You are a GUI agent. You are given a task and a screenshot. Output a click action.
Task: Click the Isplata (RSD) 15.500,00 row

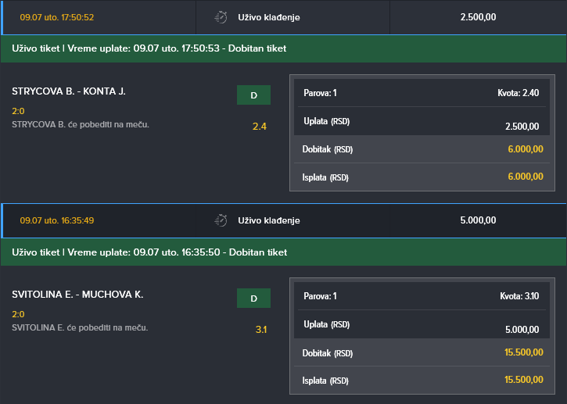(422, 380)
